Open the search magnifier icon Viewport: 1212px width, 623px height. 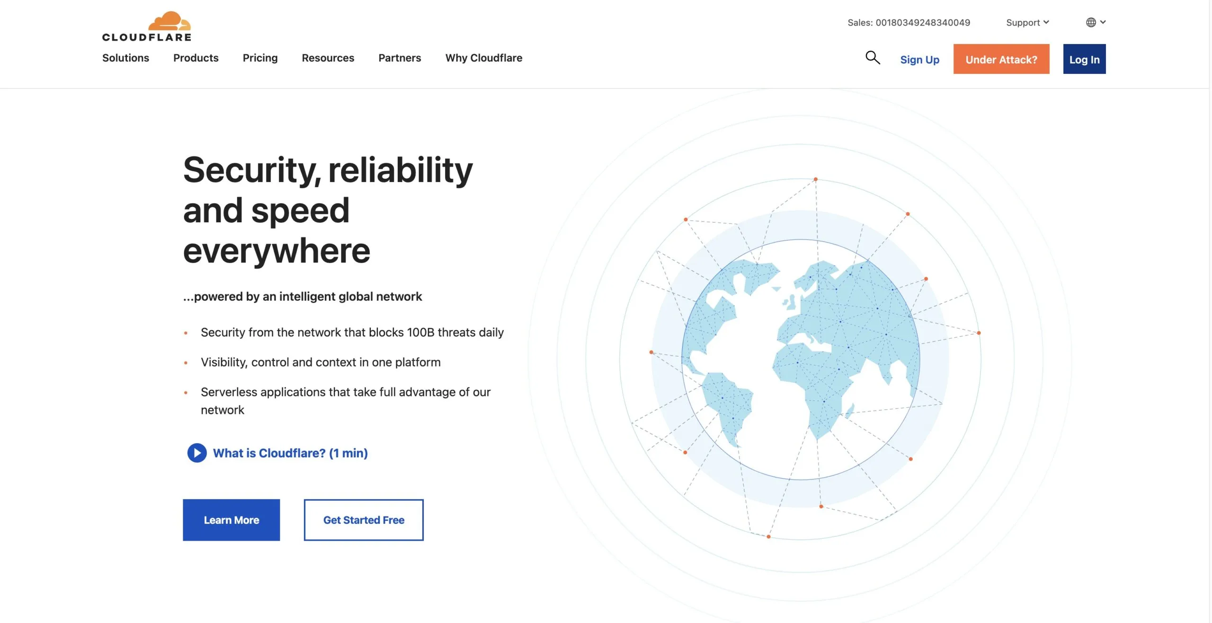[x=873, y=58]
